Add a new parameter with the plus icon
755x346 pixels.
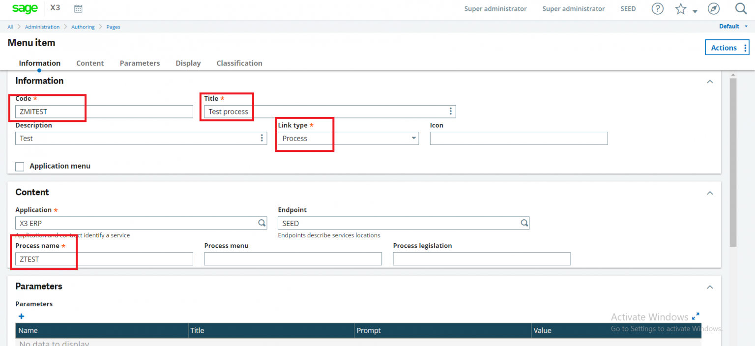21,316
